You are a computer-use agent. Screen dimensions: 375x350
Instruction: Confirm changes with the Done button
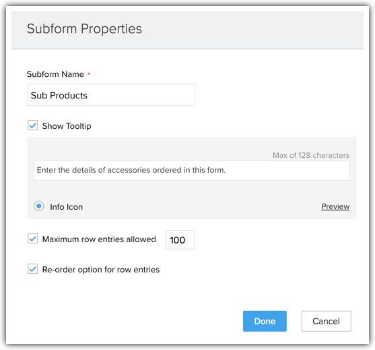tap(265, 321)
